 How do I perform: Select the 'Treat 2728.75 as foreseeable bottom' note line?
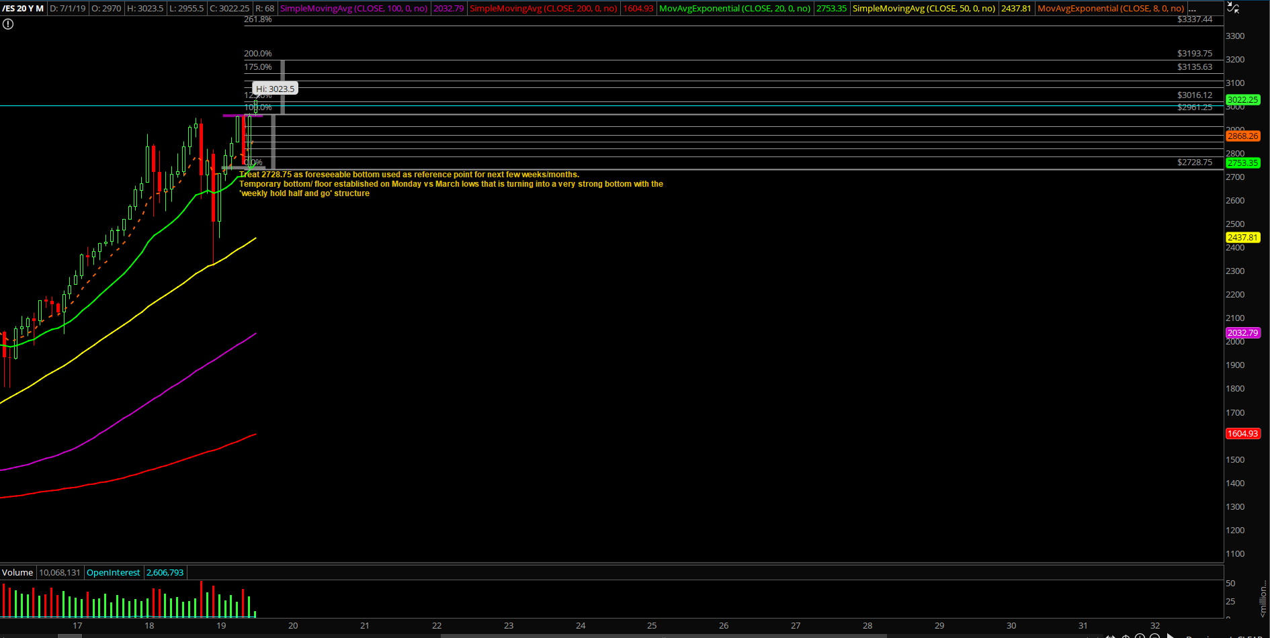(x=409, y=175)
